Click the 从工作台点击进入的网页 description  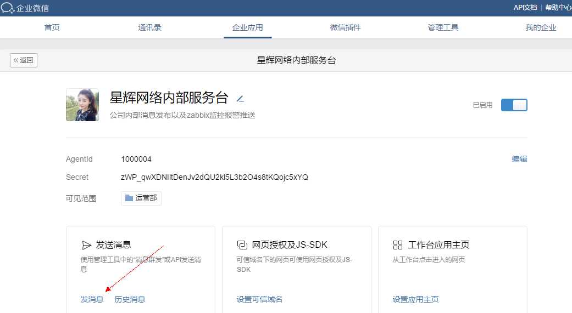click(x=429, y=259)
